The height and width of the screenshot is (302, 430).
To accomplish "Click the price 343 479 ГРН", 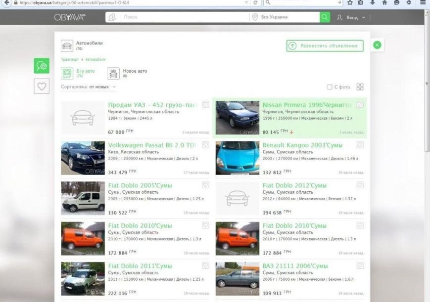I will pyautogui.click(x=122, y=172).
